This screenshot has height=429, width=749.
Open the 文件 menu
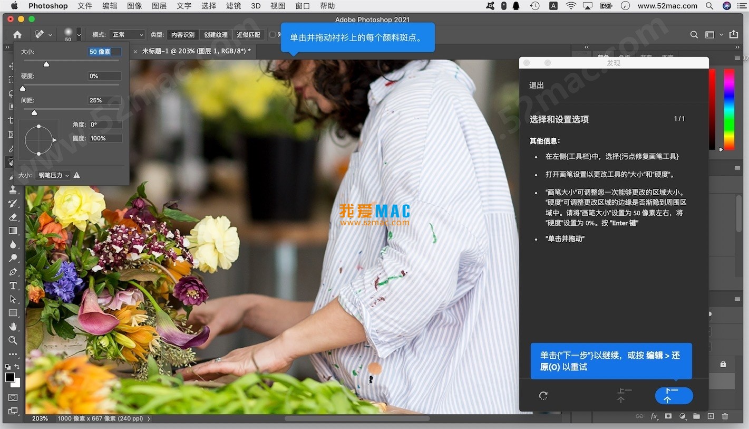pyautogui.click(x=85, y=6)
